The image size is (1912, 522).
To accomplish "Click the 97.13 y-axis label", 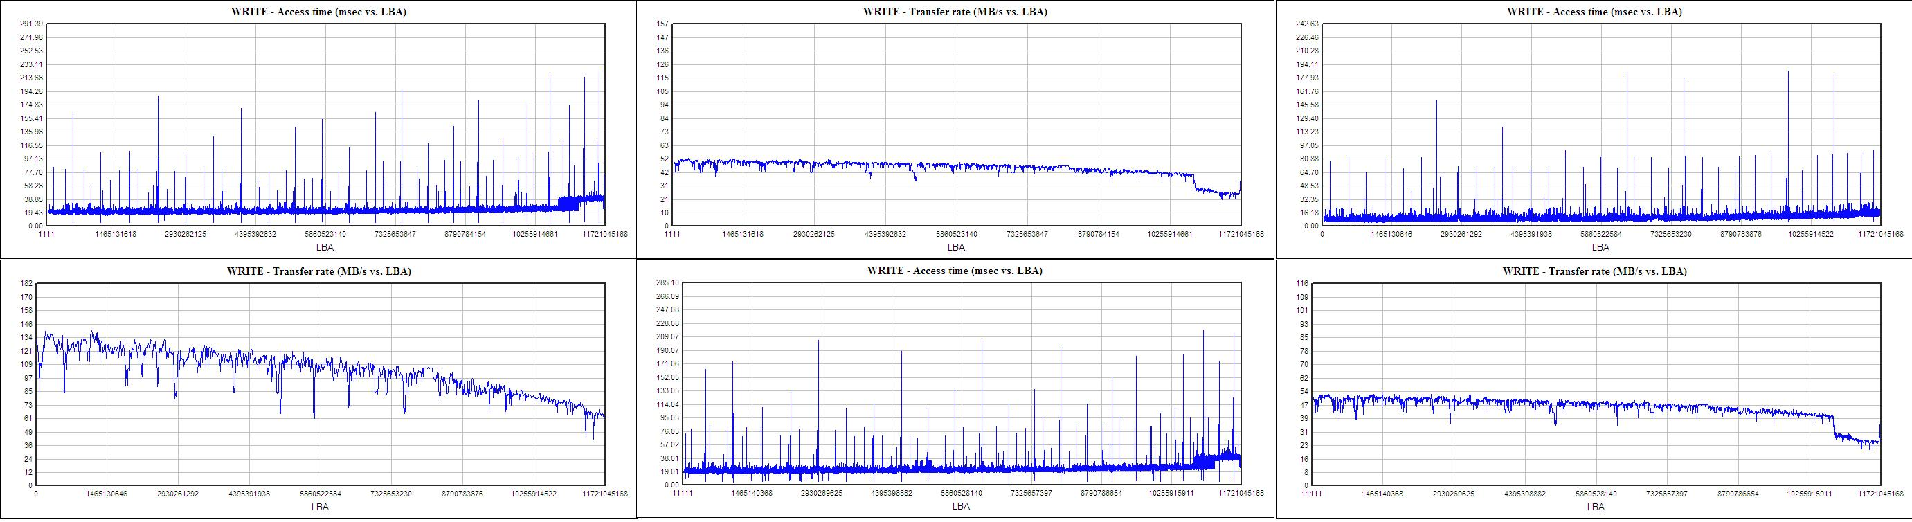I will (33, 158).
